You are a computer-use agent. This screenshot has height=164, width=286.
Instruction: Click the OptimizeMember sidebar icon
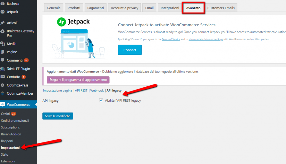3,93
